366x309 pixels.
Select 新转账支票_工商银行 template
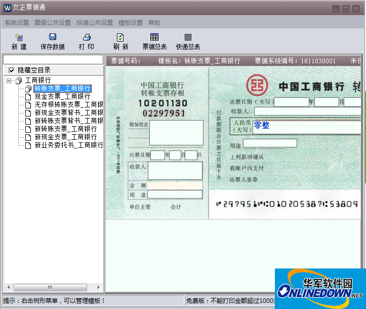pos(66,129)
